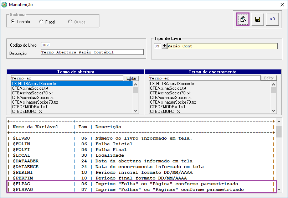288x198 pixels.
Task: Click the undo arrow icon
Action: 273,19
